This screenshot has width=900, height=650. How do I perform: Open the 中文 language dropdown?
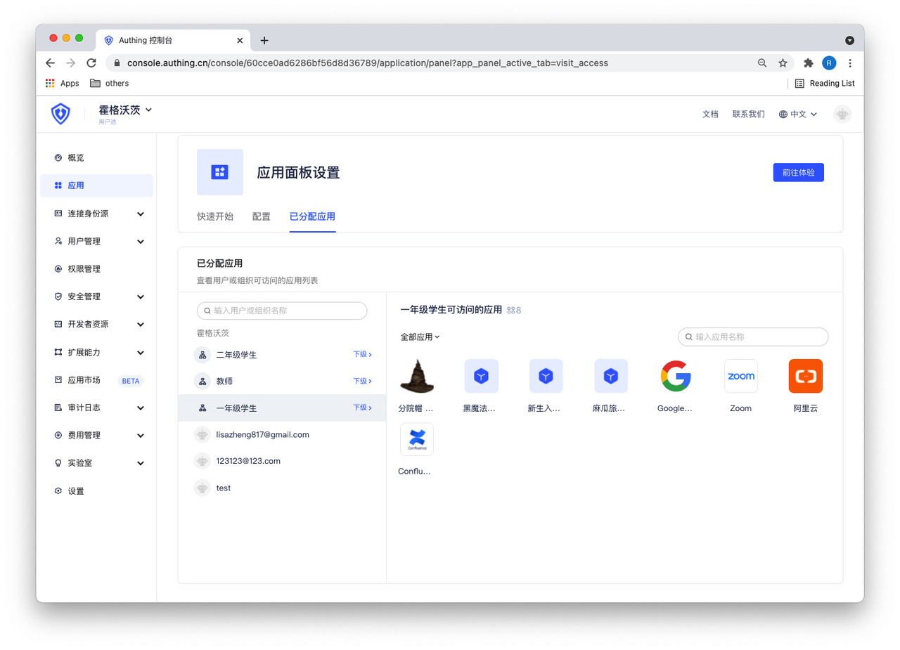pos(798,114)
